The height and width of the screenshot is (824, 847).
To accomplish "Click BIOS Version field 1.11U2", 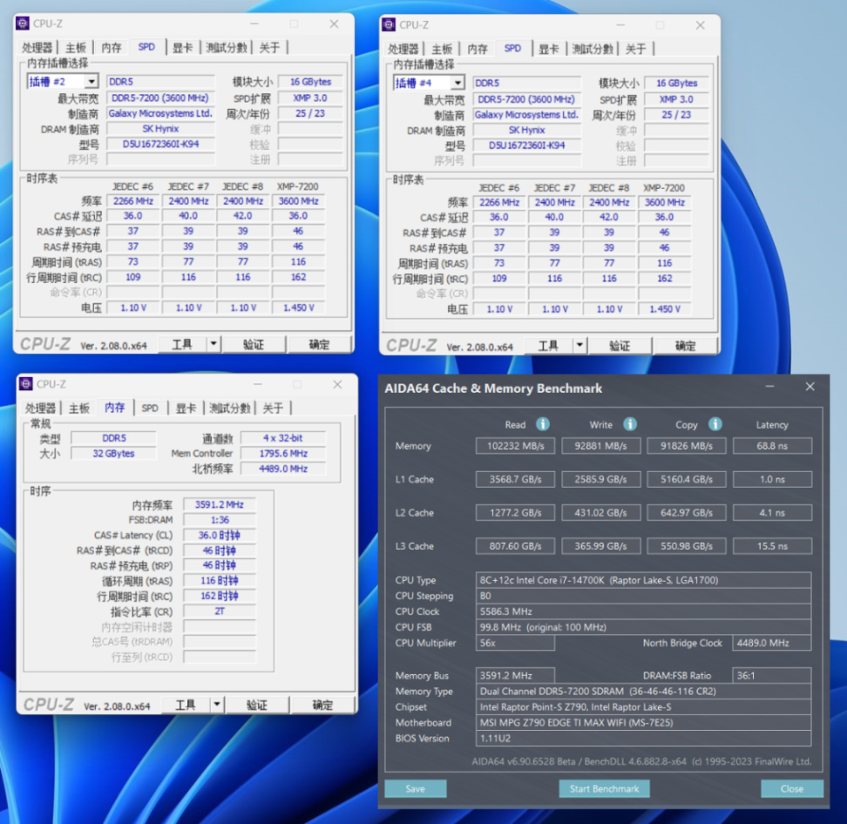I will pos(643,738).
